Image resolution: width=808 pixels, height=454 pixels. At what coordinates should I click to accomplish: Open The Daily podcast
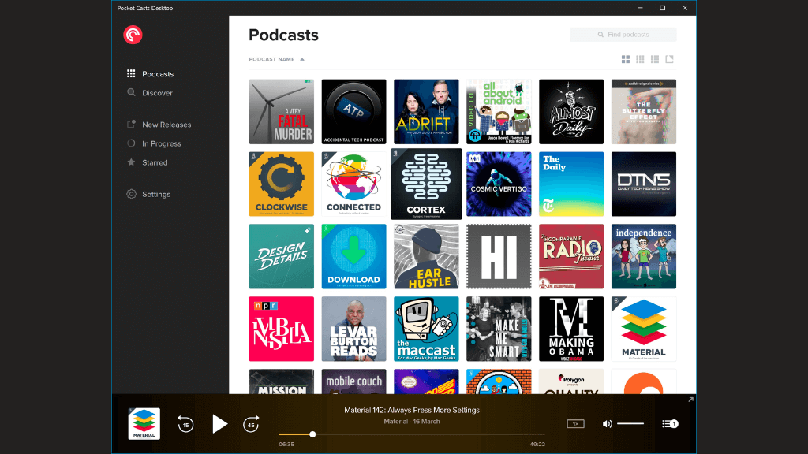click(x=571, y=184)
